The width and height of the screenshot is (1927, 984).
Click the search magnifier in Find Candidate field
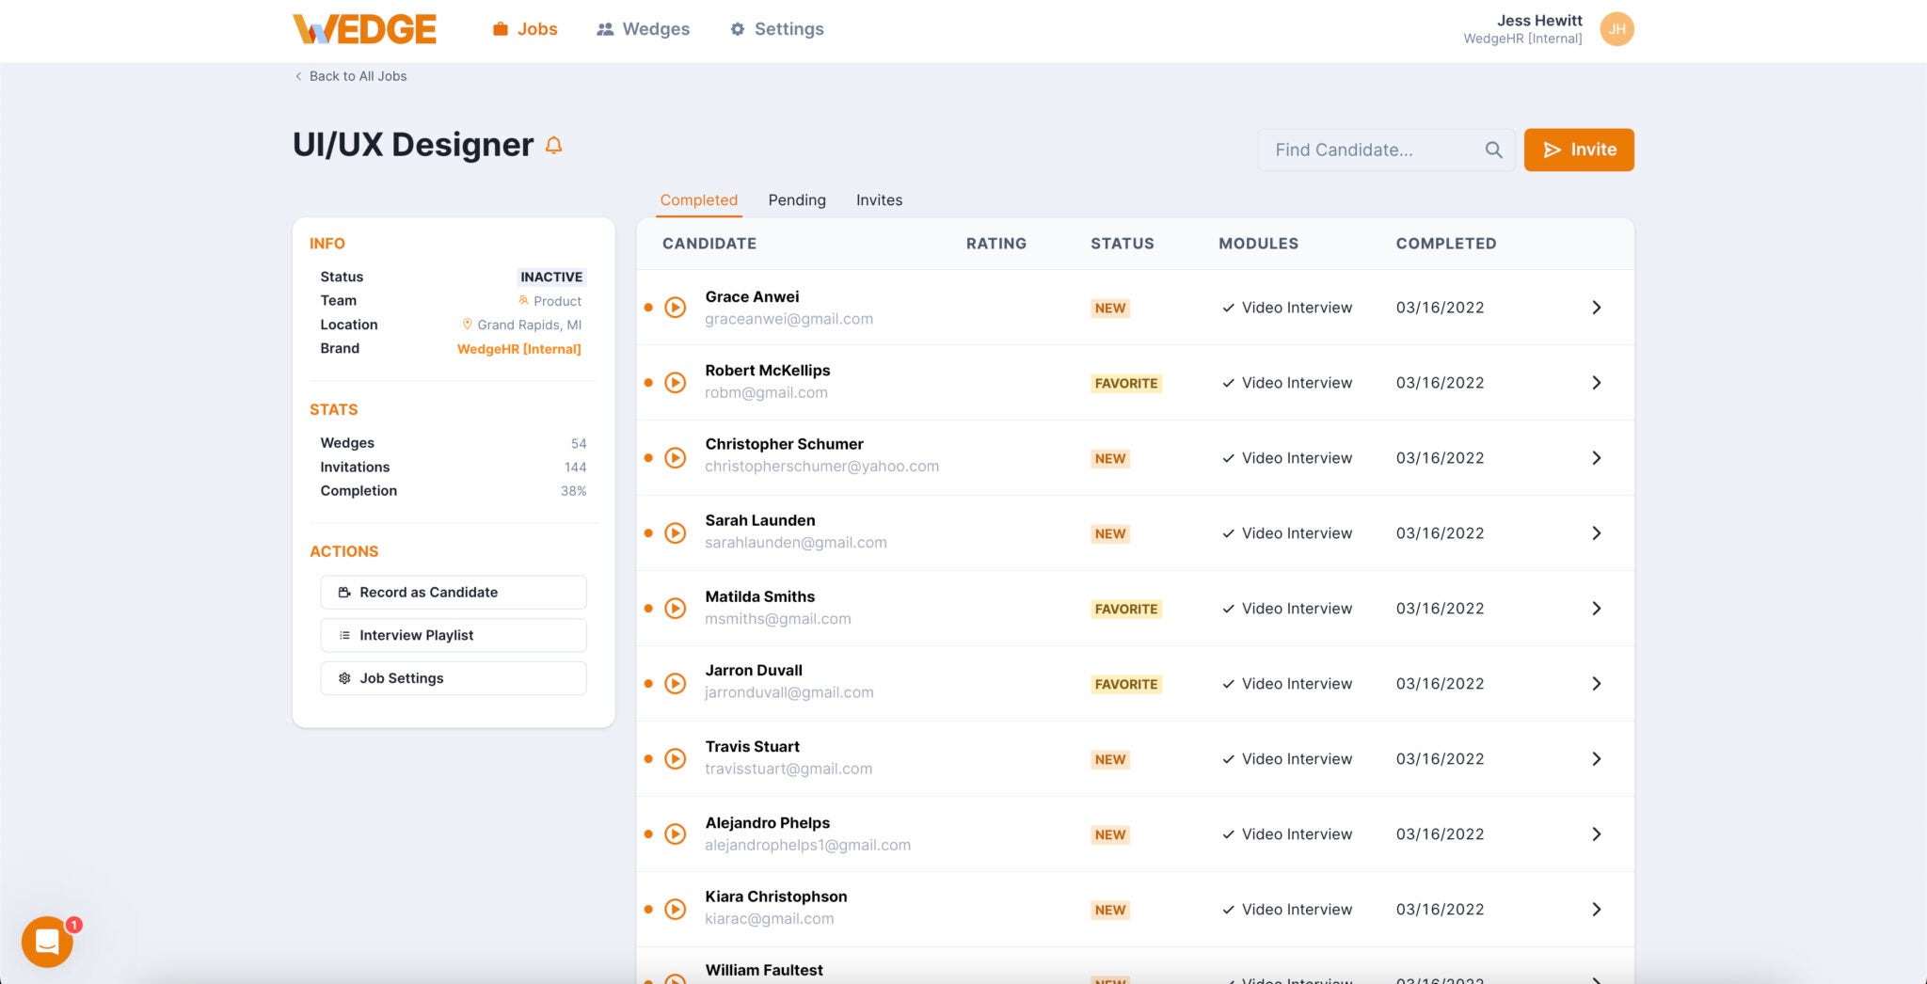click(x=1492, y=150)
